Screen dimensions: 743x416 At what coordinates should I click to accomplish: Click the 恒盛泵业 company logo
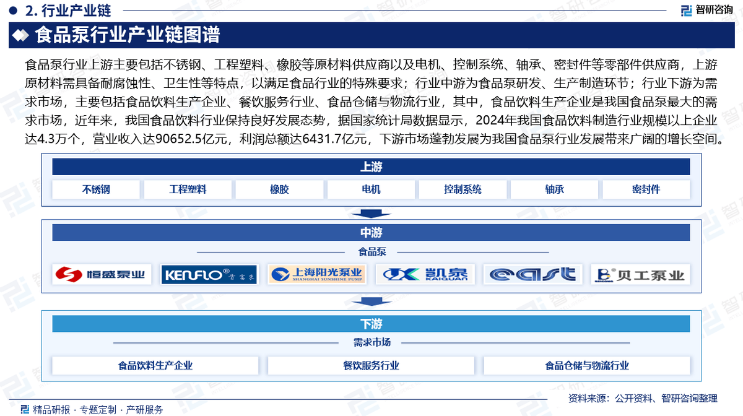pos(102,274)
